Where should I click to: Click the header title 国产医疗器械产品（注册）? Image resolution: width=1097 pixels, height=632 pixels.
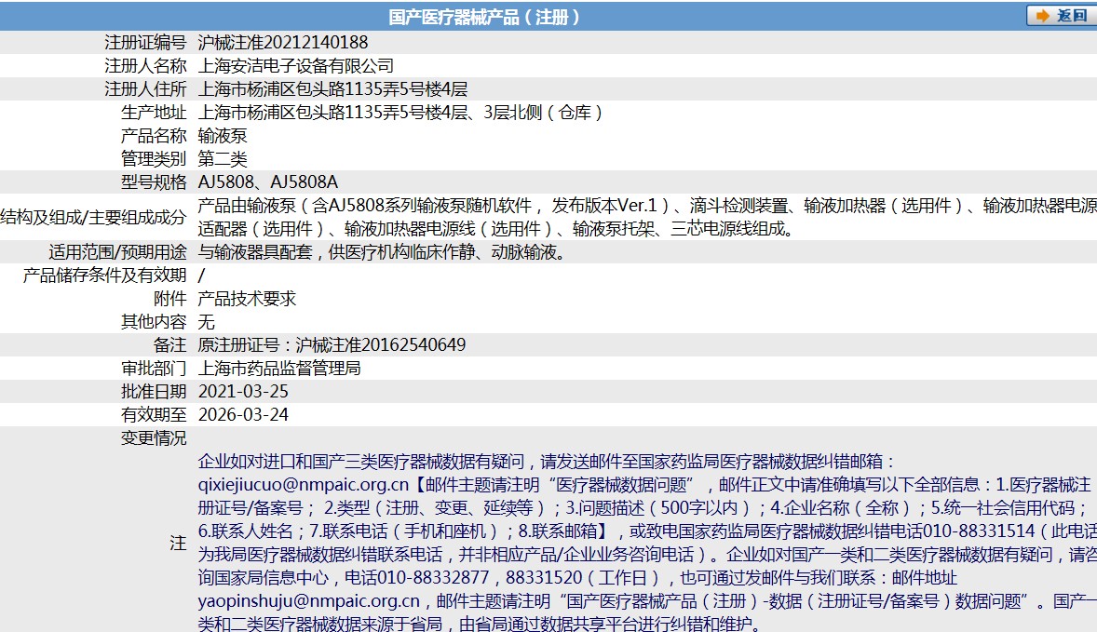[x=484, y=17]
